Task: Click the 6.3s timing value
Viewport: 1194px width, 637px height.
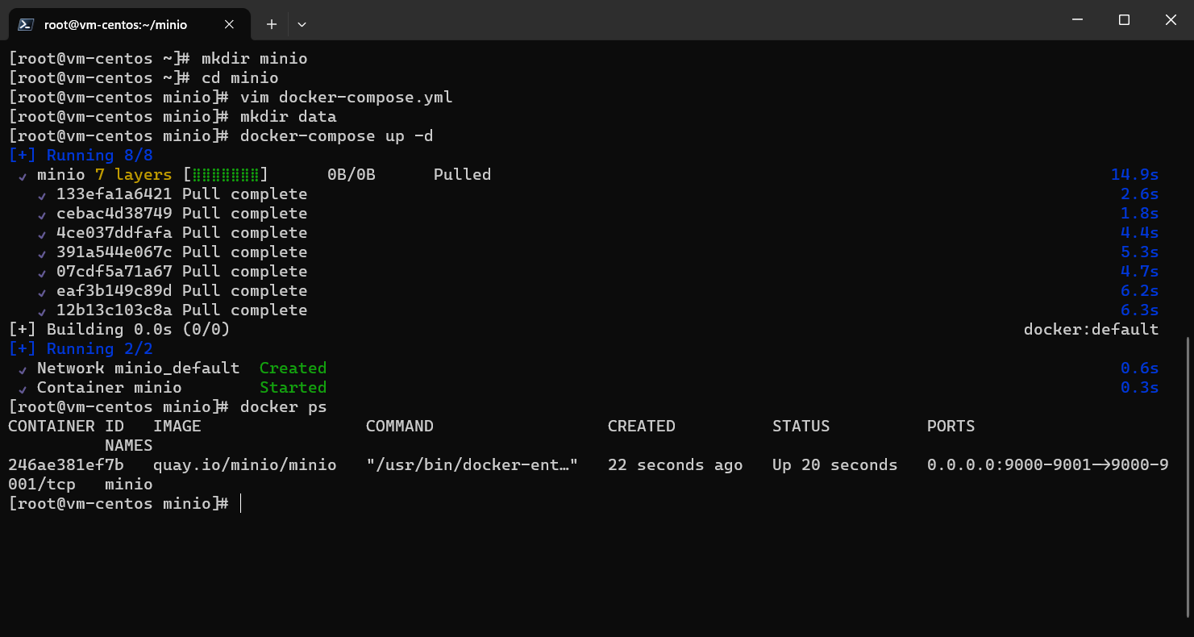Action: [1139, 310]
